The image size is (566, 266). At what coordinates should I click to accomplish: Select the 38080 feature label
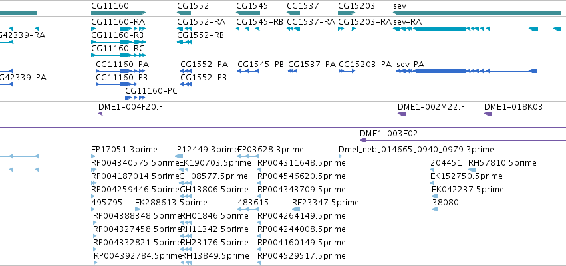446,203
